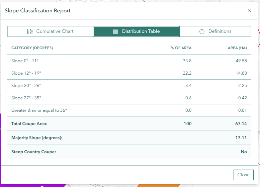Click the Area (HA) column header
Screen dimensions: 260x187
pyautogui.click(x=237, y=48)
